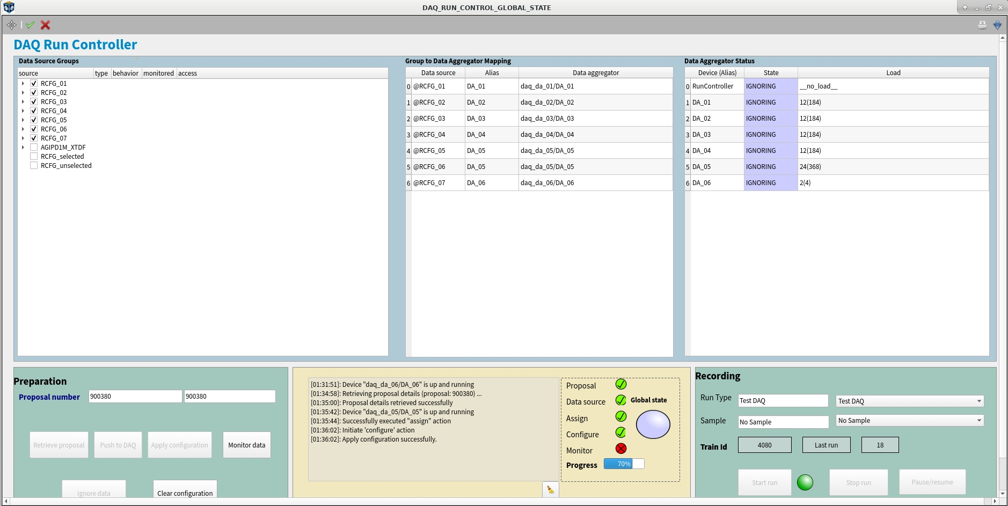Uncheck the RCFG_03 data source checkbox
Screen dimensions: 1008x506
click(x=33, y=101)
